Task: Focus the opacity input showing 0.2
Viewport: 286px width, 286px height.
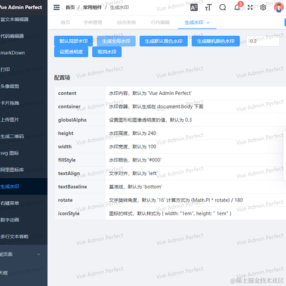Action: coord(263,41)
